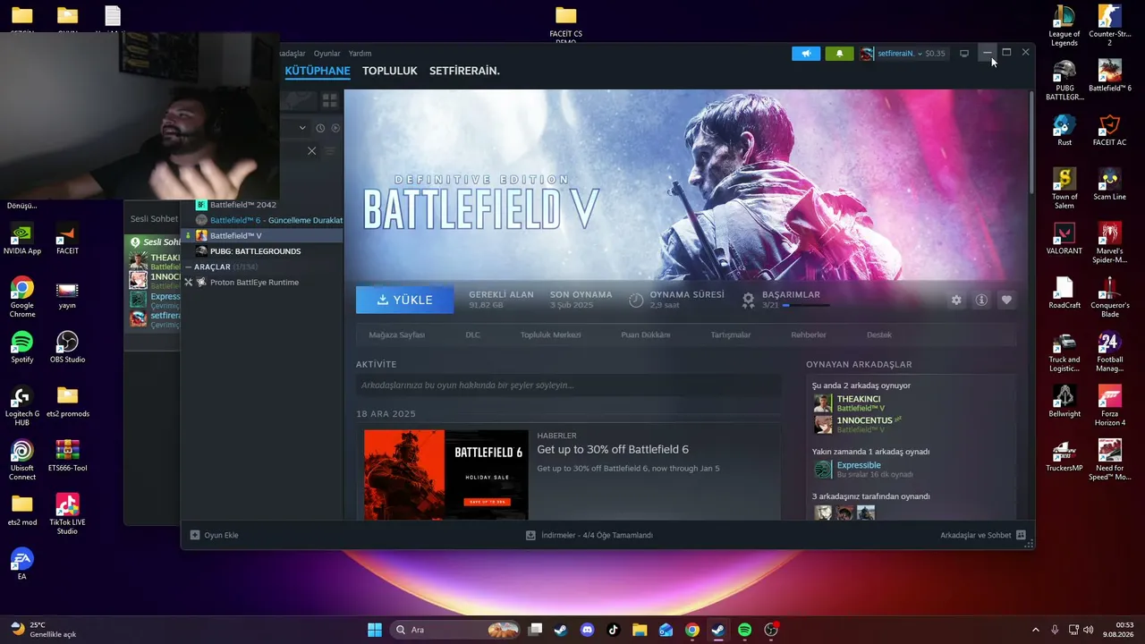The width and height of the screenshot is (1145, 644).
Task: Open File Explorer from the taskbar
Action: pyautogui.click(x=640, y=630)
